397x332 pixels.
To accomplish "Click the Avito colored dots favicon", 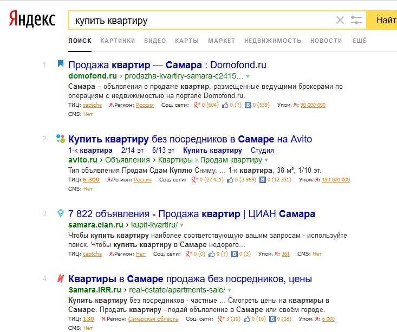I will click(61, 138).
